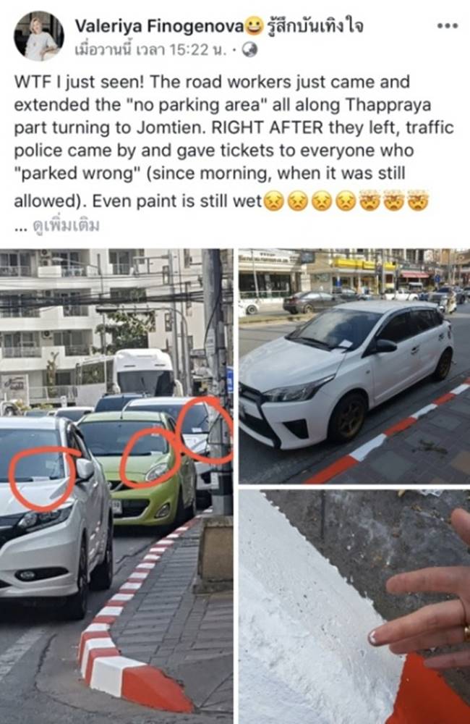
Task: Click the last exploding head emoji
Action: tap(417, 201)
